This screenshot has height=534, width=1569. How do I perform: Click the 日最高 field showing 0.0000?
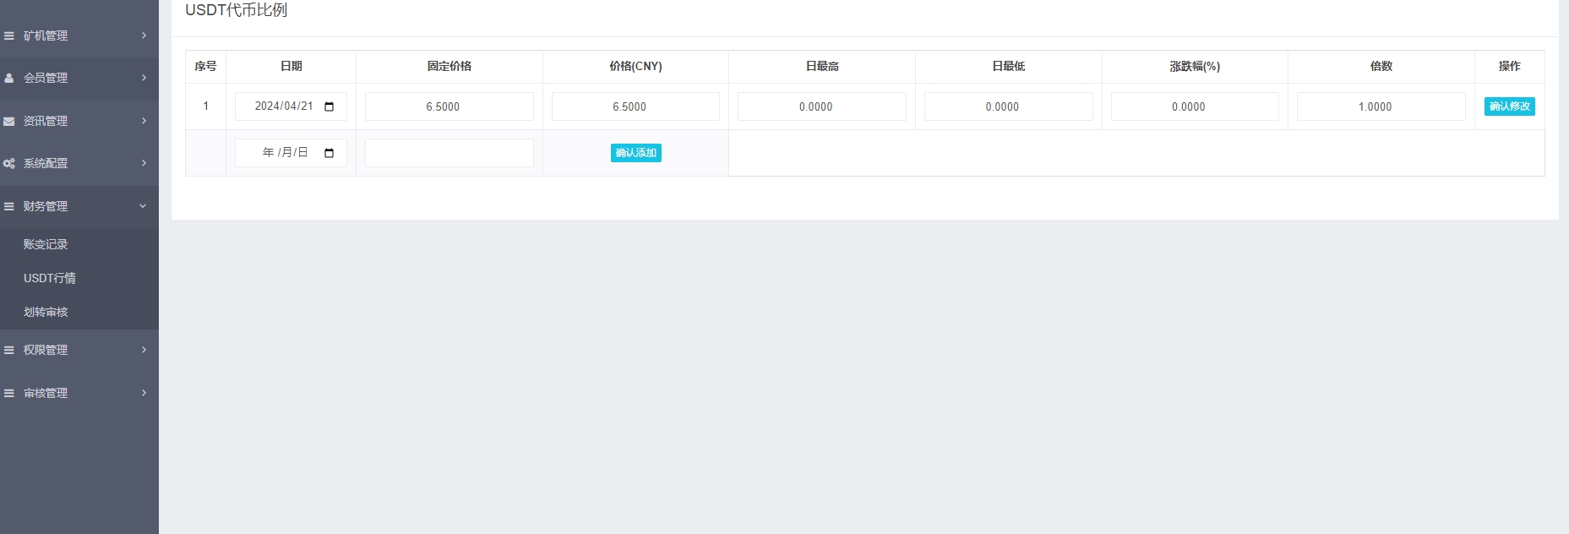tap(822, 106)
